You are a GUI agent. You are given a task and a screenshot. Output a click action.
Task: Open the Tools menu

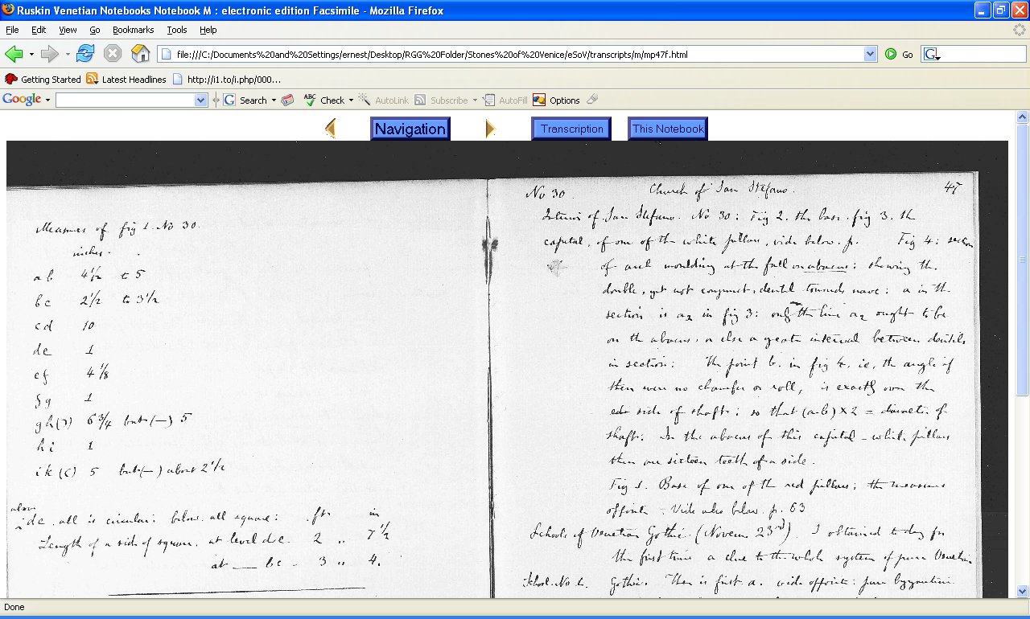177,30
